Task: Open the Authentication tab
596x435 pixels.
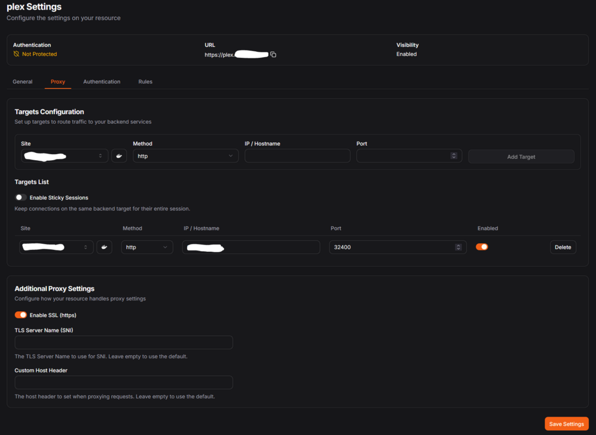Action: pyautogui.click(x=101, y=82)
